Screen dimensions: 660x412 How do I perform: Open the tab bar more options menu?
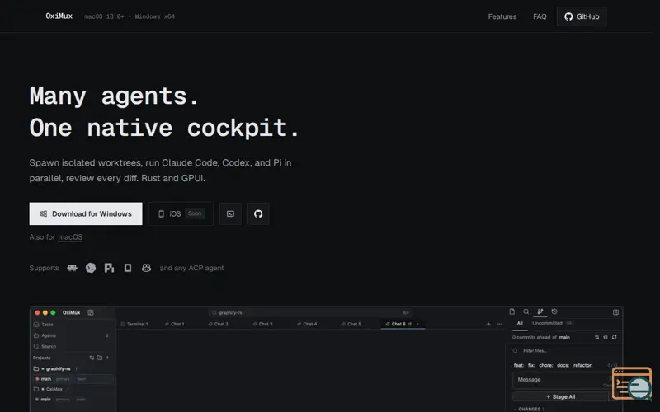tap(499, 324)
